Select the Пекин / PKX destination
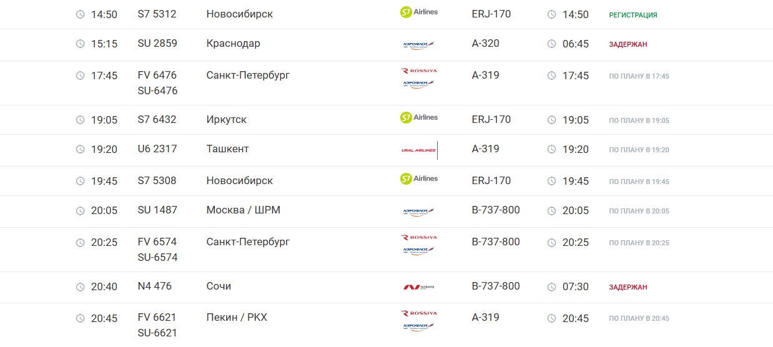Screen dimensions: 773x347 pyautogui.click(x=237, y=318)
